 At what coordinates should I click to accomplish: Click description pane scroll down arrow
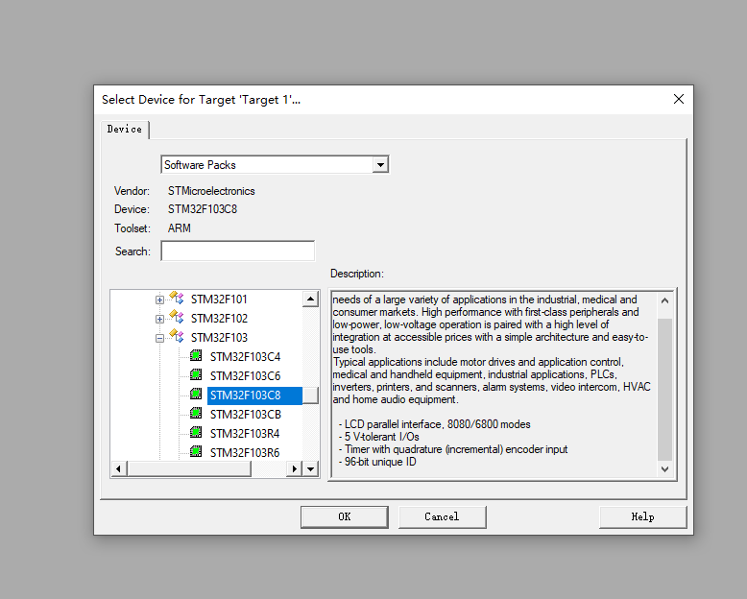pyautogui.click(x=665, y=469)
